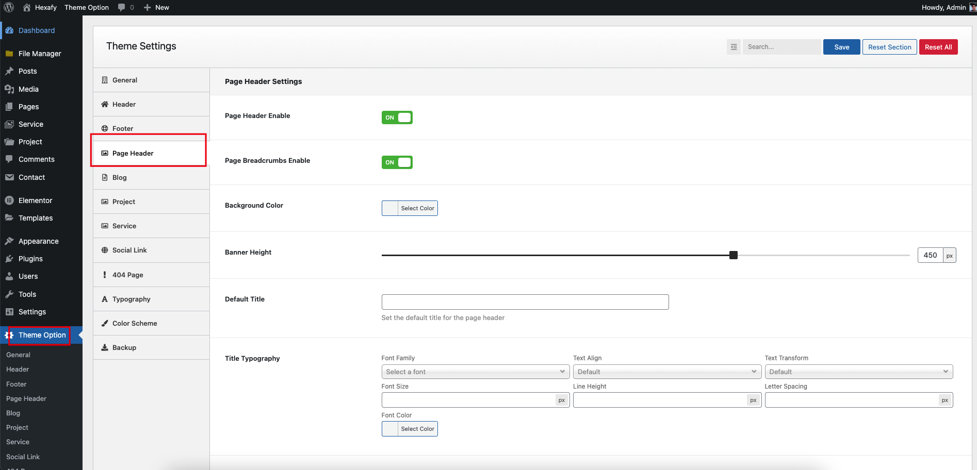Click the expand sections icon beside search
977x470 pixels.
734,47
